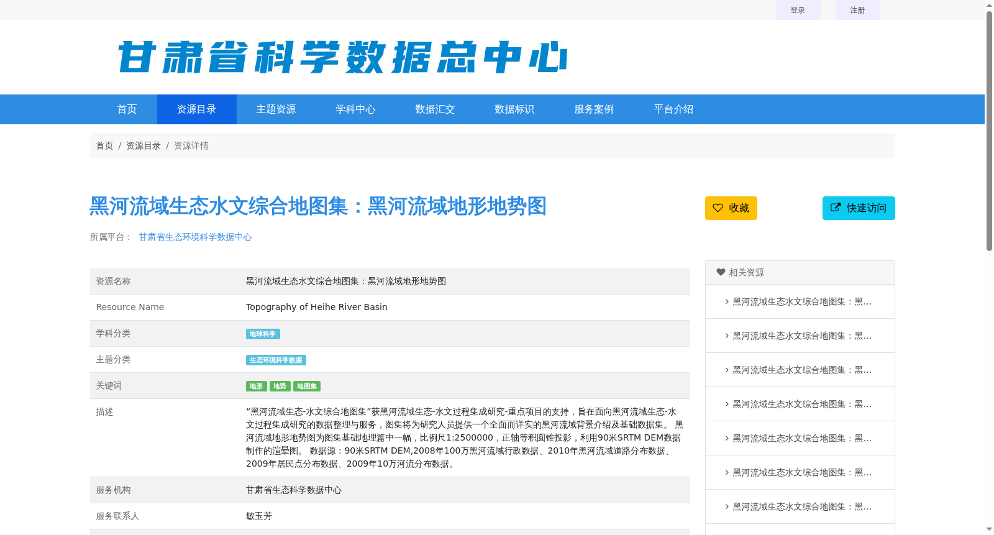Open the 学科中心 navigation tab
The image size is (994, 535).
pos(355,109)
